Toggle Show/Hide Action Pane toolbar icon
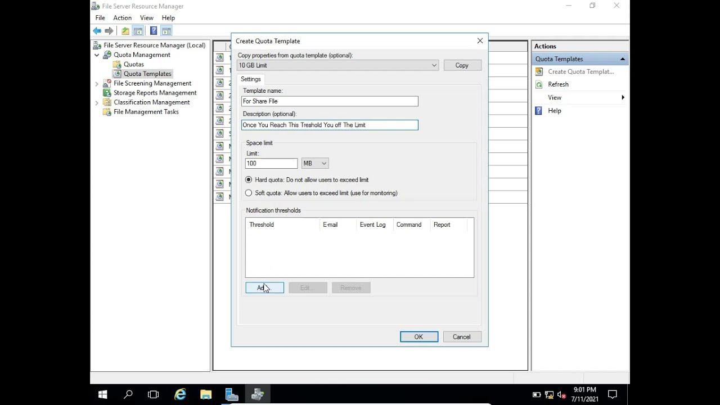Screen dimensions: 720x405 166,31
